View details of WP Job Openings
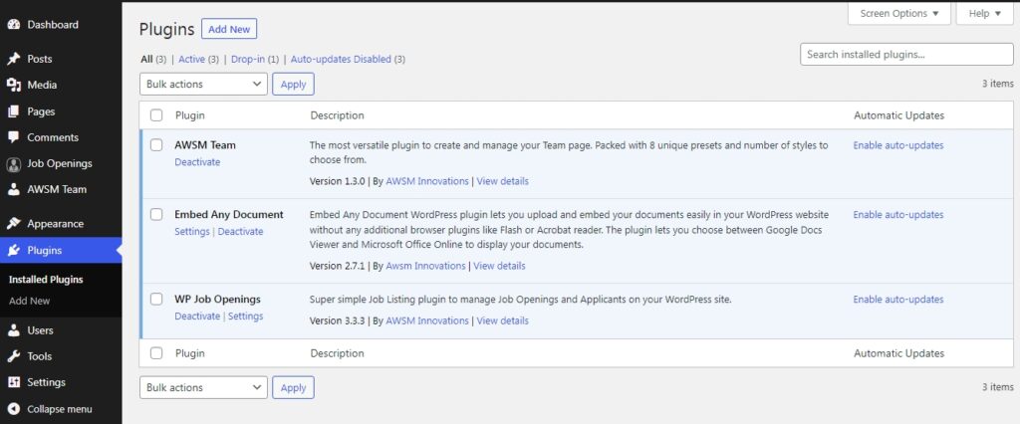1020x424 pixels. [x=503, y=320]
